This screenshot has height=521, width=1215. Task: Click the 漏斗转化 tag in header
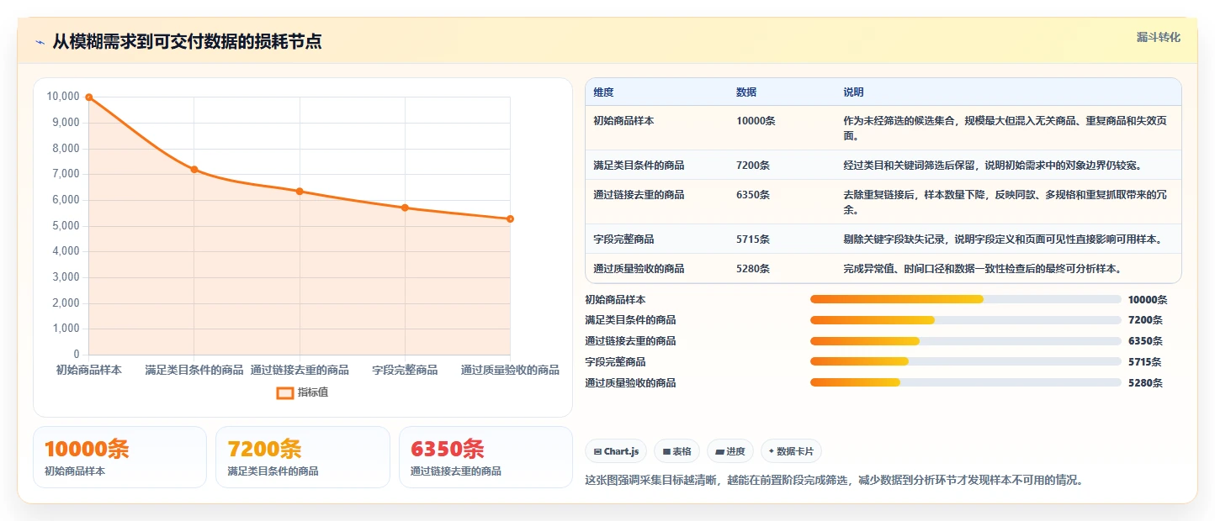[x=1158, y=37]
